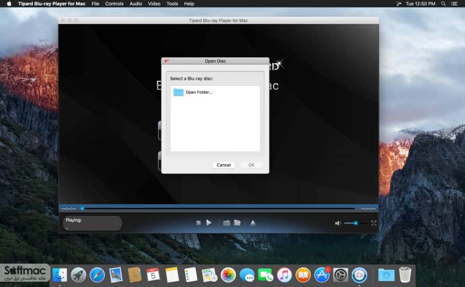Open Calendar icon in Dock
465x287 pixels.
(153, 275)
